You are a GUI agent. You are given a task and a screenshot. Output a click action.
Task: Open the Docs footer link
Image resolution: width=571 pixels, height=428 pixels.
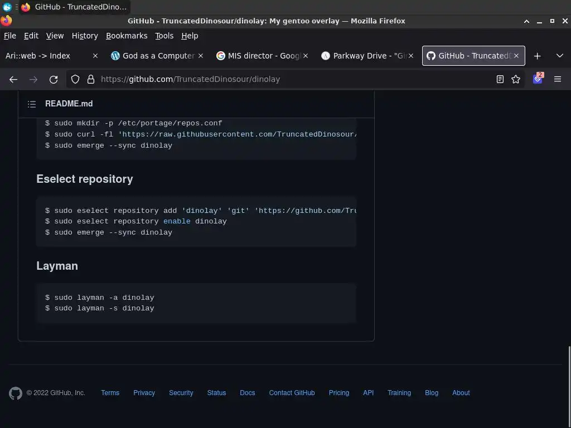click(x=247, y=393)
